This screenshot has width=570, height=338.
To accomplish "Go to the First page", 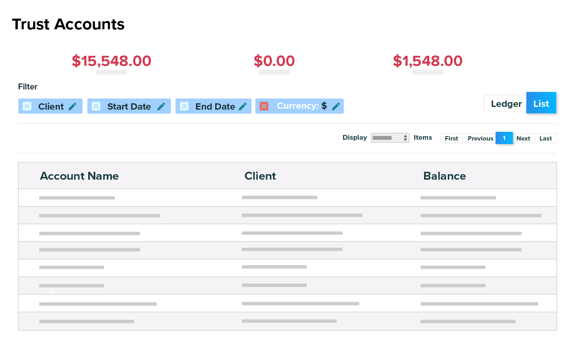I will [451, 138].
